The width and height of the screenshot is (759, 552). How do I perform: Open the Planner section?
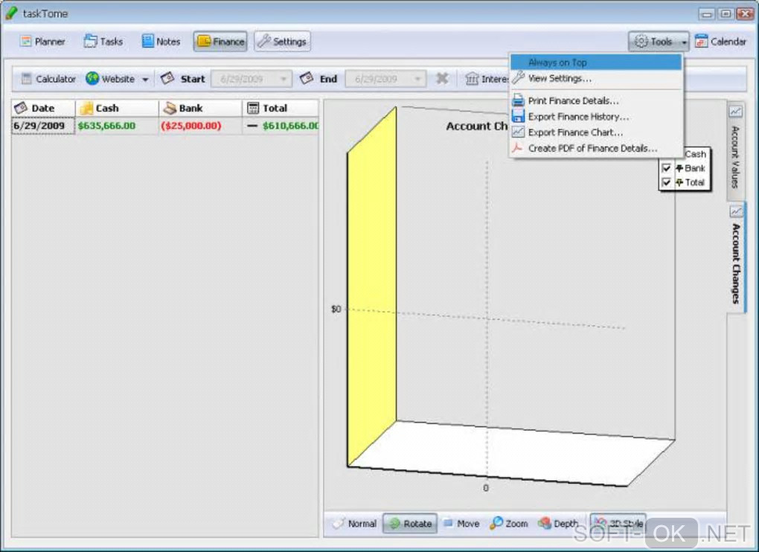[x=42, y=42]
